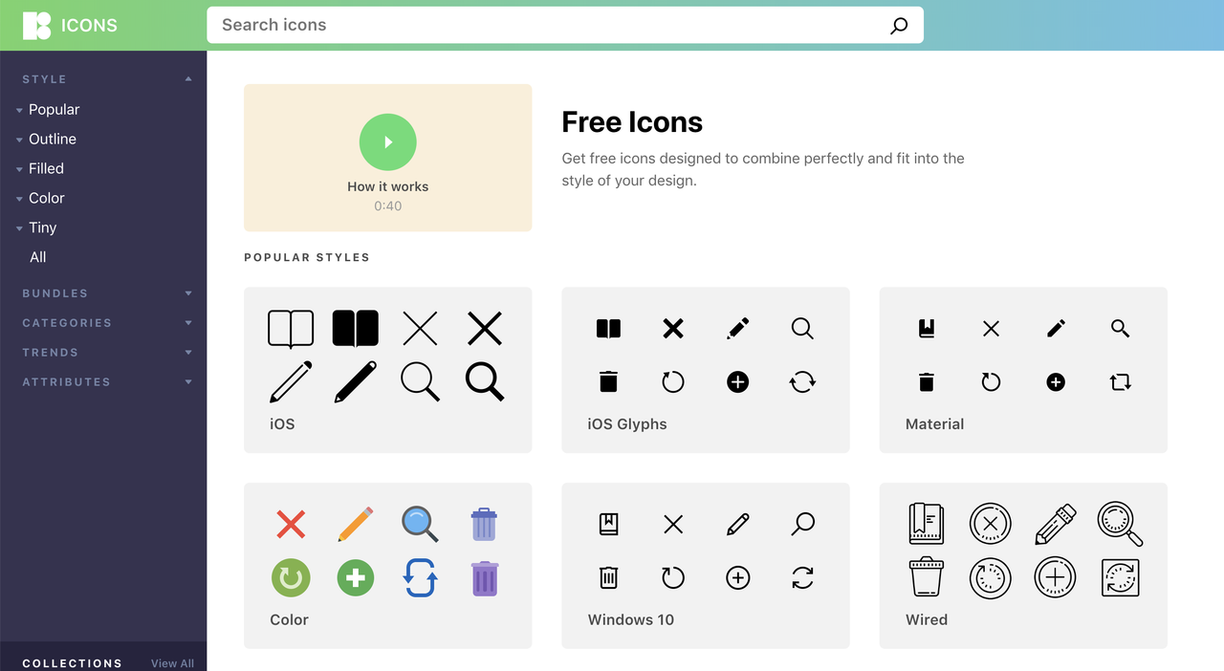Click the orange pencil icon in Color card
Image resolution: width=1224 pixels, height=671 pixels.
click(x=356, y=524)
